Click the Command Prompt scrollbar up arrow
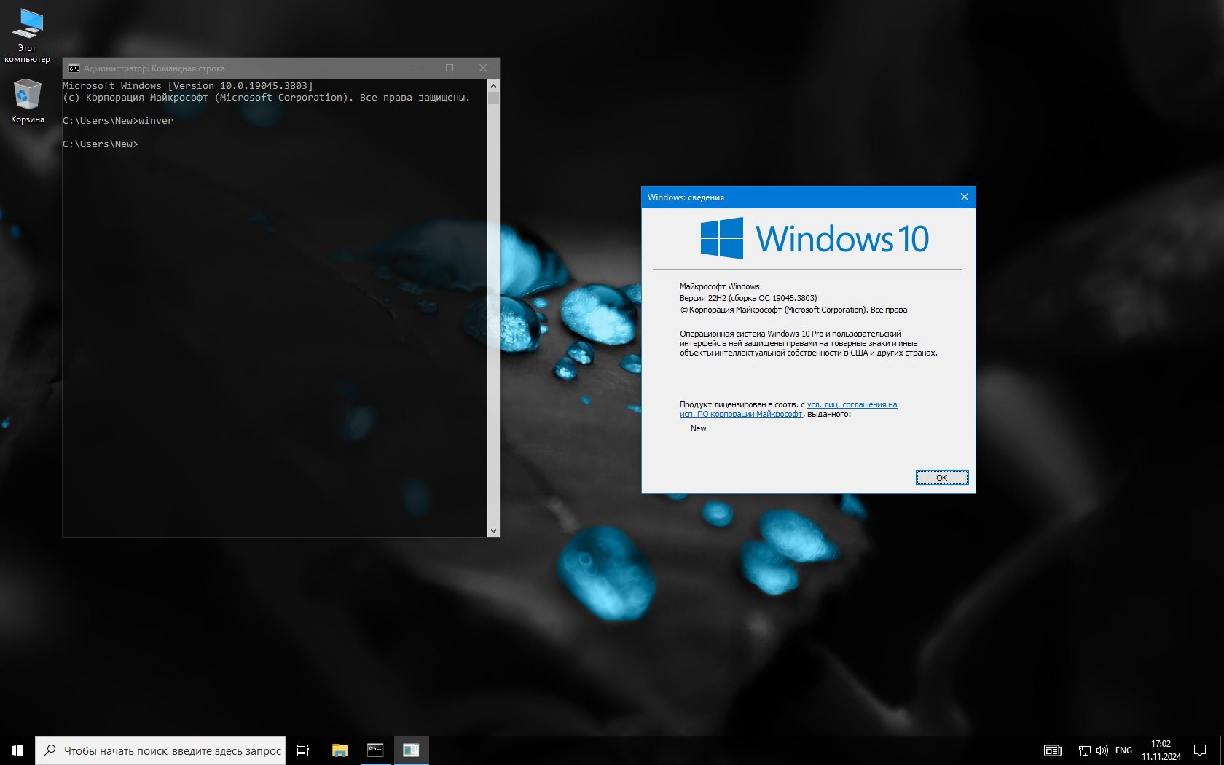 coord(493,86)
